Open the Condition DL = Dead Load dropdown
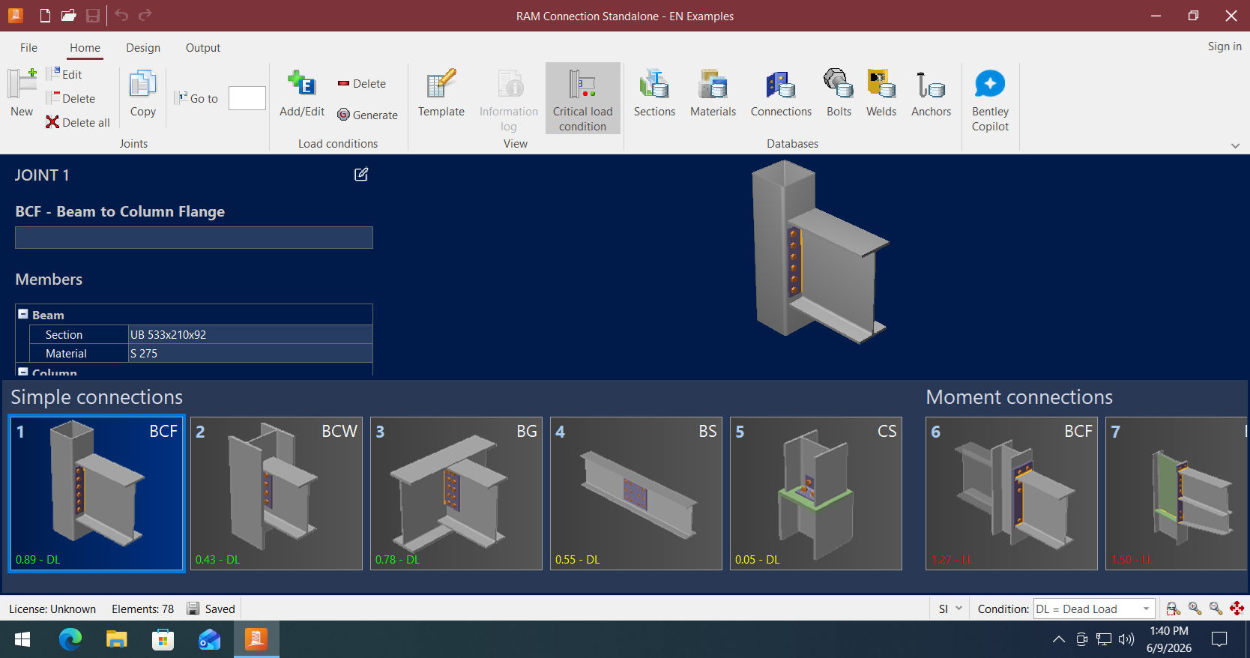Viewport: 1250px width, 658px height. 1093,609
